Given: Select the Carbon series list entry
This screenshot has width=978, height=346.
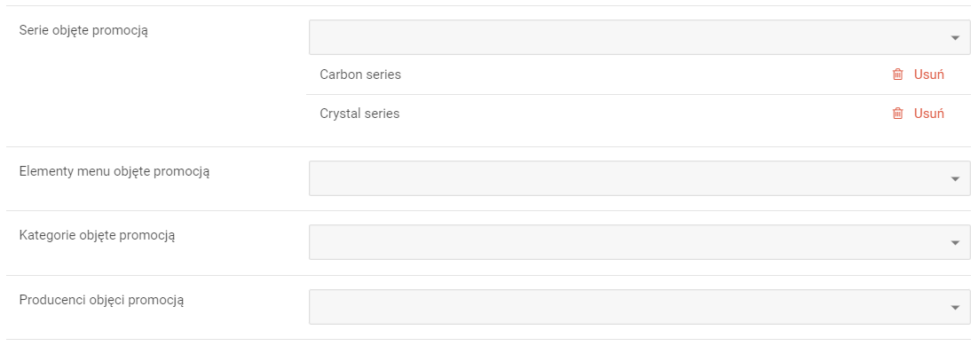Looking at the screenshot, I should 360,75.
